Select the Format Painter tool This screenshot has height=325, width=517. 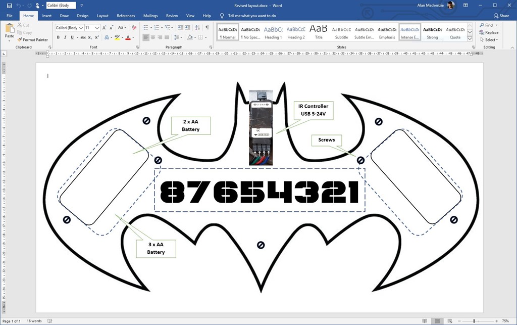pos(32,39)
